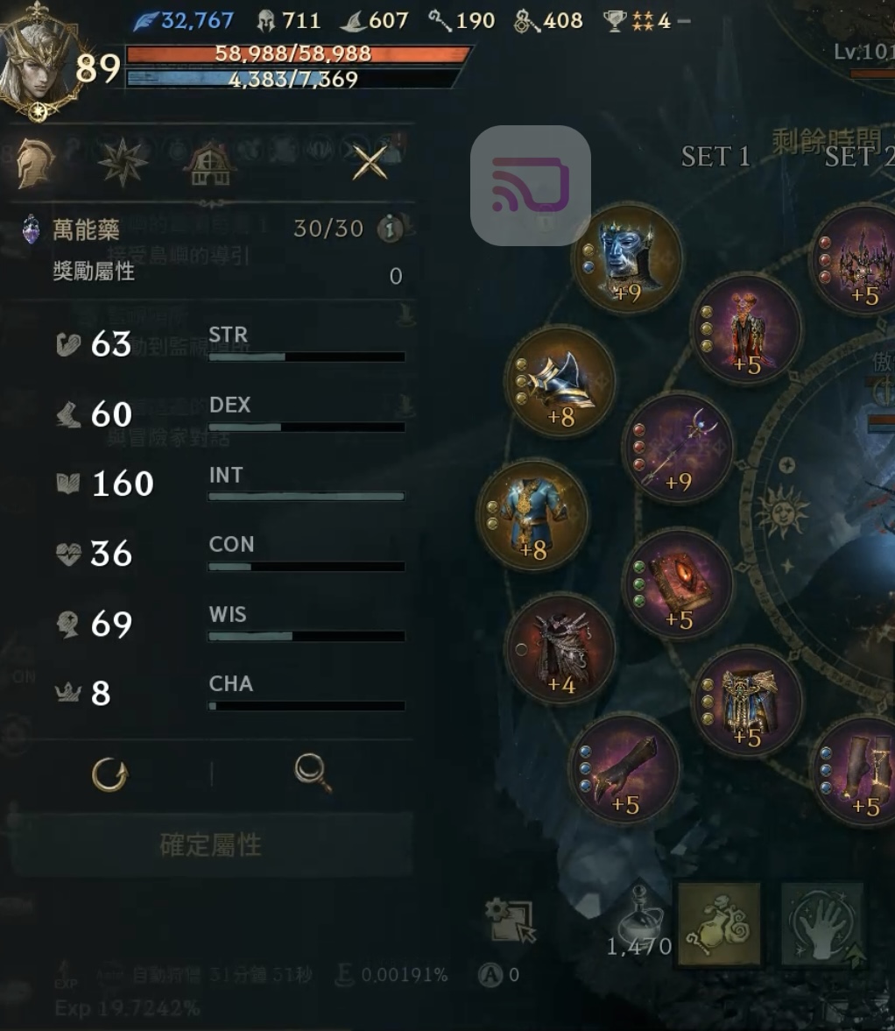Switch to SET 1 equipment tab

[715, 157]
